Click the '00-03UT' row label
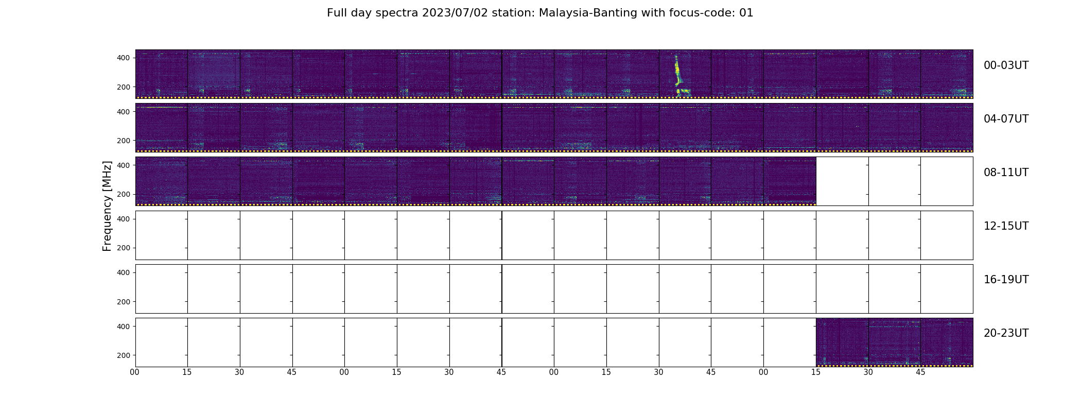1081x412 pixels. point(1006,65)
